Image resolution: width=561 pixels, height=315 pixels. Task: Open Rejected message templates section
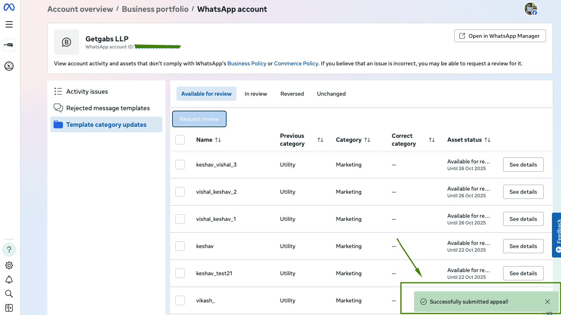tap(106, 108)
